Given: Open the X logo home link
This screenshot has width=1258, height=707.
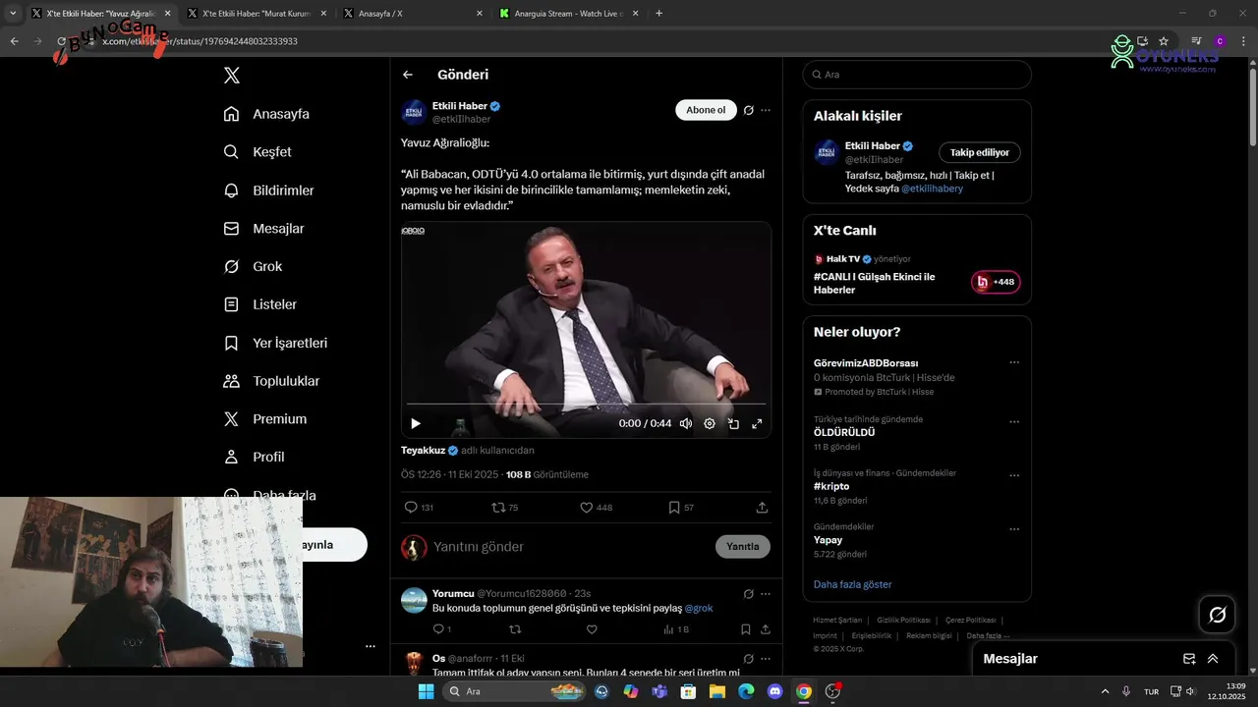Looking at the screenshot, I should [231, 76].
